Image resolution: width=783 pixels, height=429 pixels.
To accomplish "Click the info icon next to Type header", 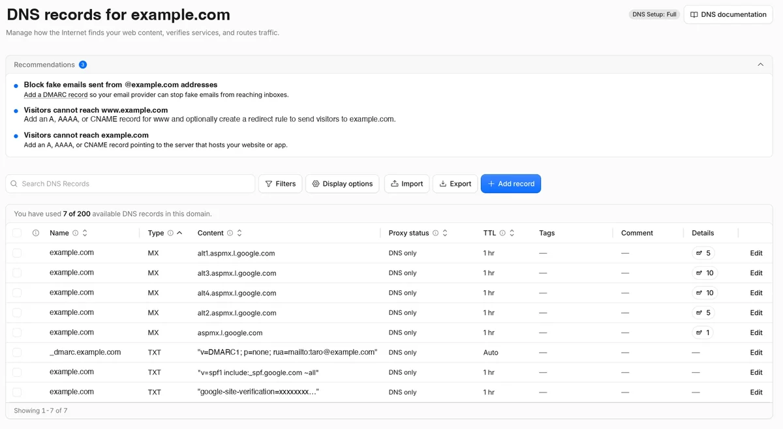I will pos(170,233).
